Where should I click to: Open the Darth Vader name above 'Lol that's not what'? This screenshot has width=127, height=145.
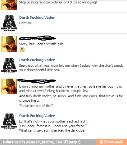[x=37, y=116]
